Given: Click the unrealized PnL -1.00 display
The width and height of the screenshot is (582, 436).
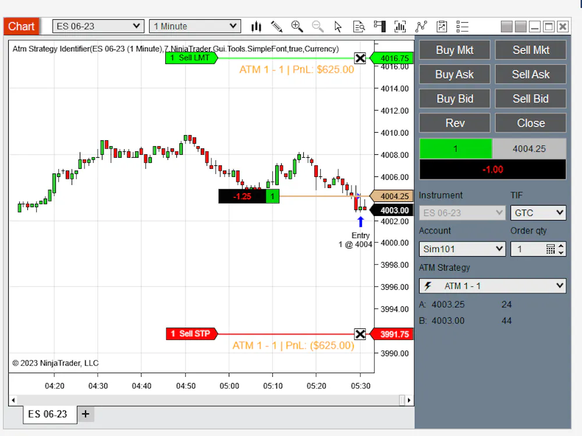Looking at the screenshot, I should click(x=492, y=170).
